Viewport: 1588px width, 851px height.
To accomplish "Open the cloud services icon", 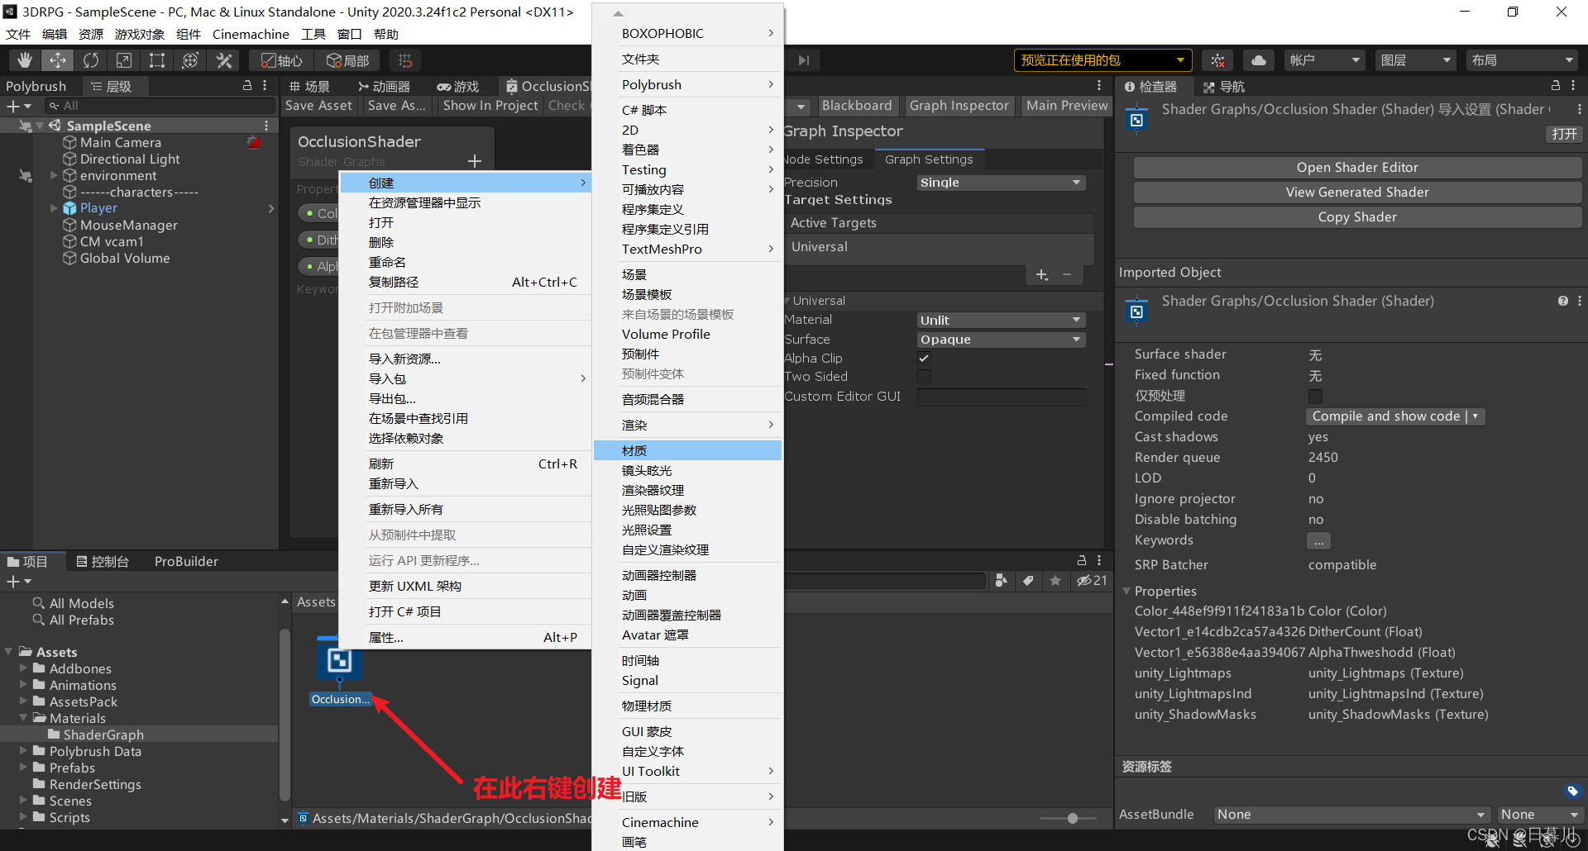I will click(1258, 60).
